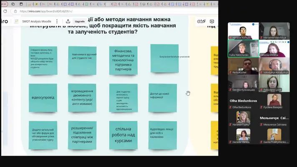Select the 'спільна робота над курсами' sticky note
The height and width of the screenshot is (167, 297).
click(123, 135)
